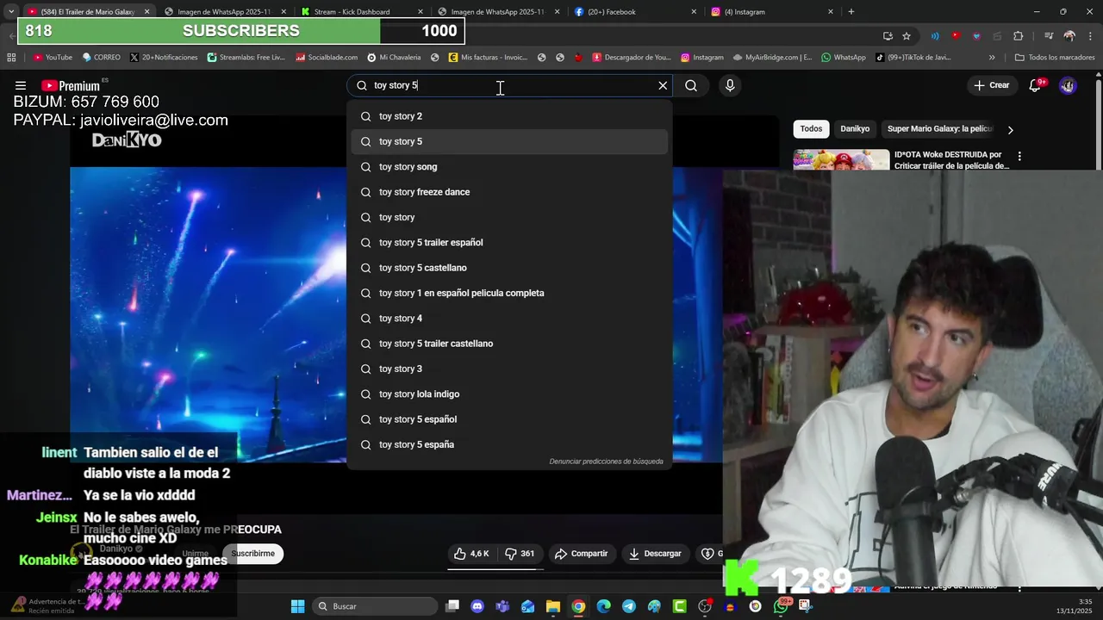Switch to the (20+) Facebook tab
Screen dimensions: 1103x620
point(634,12)
